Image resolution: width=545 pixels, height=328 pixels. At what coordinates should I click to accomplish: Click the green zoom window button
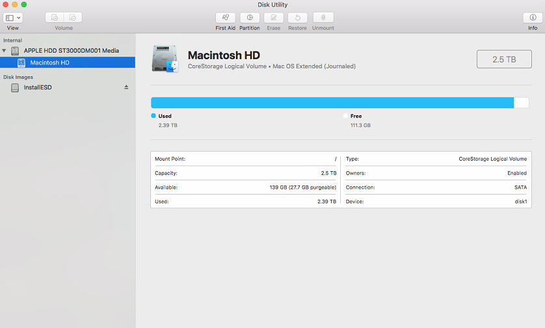(x=23, y=5)
